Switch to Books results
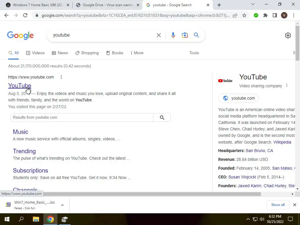300x225 pixels. point(115,53)
